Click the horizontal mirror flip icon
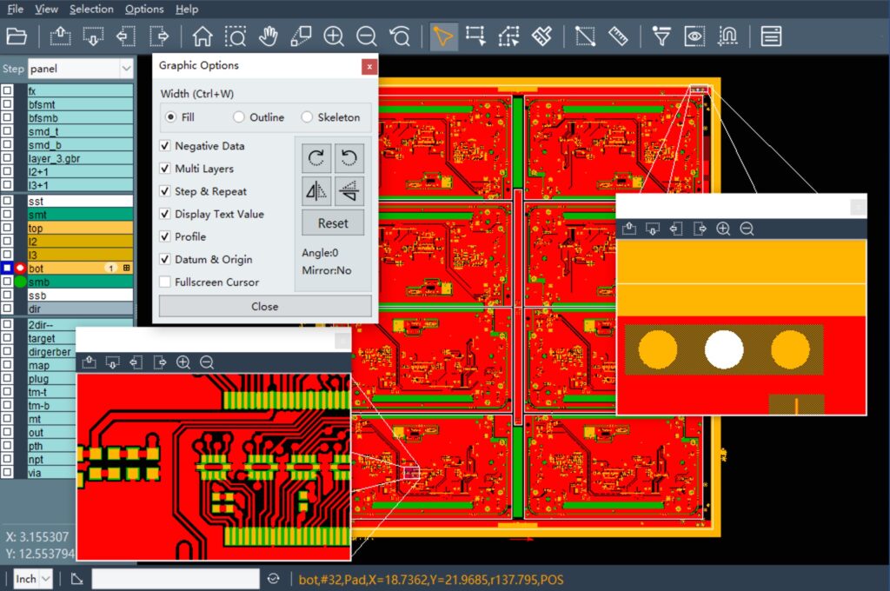Image resolution: width=890 pixels, height=591 pixels. [x=316, y=190]
